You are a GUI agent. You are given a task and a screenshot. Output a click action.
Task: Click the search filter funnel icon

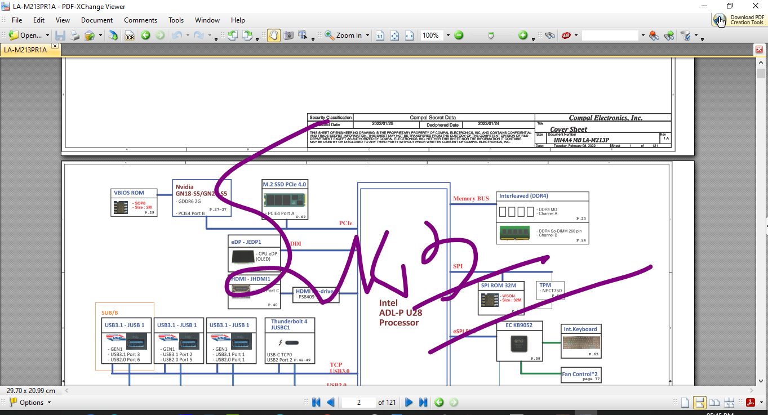[x=686, y=35]
